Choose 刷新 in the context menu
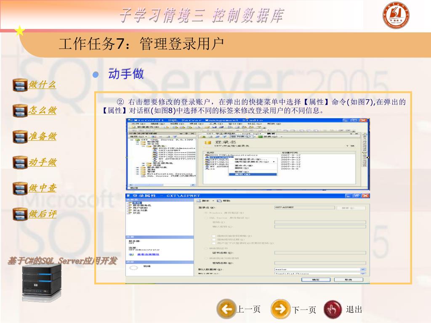The height and width of the screenshot is (323, 431). point(241,172)
